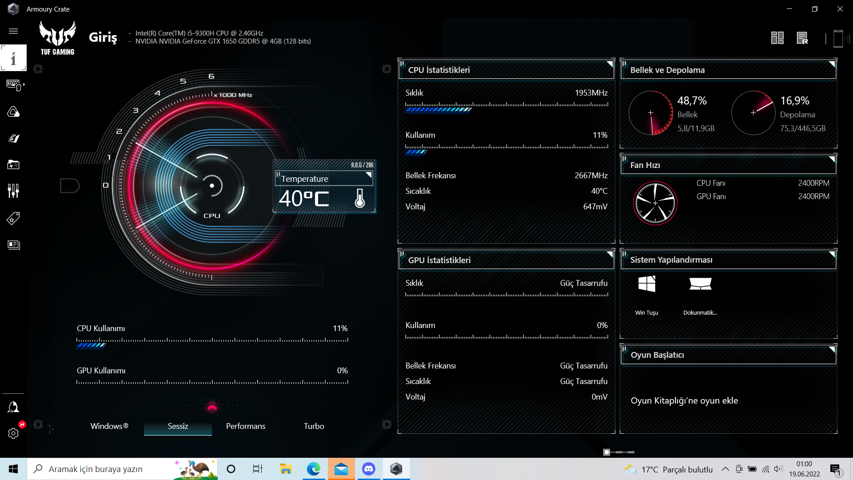Click the widget layout grid icon
Screen dimensions: 853x480
pos(777,38)
